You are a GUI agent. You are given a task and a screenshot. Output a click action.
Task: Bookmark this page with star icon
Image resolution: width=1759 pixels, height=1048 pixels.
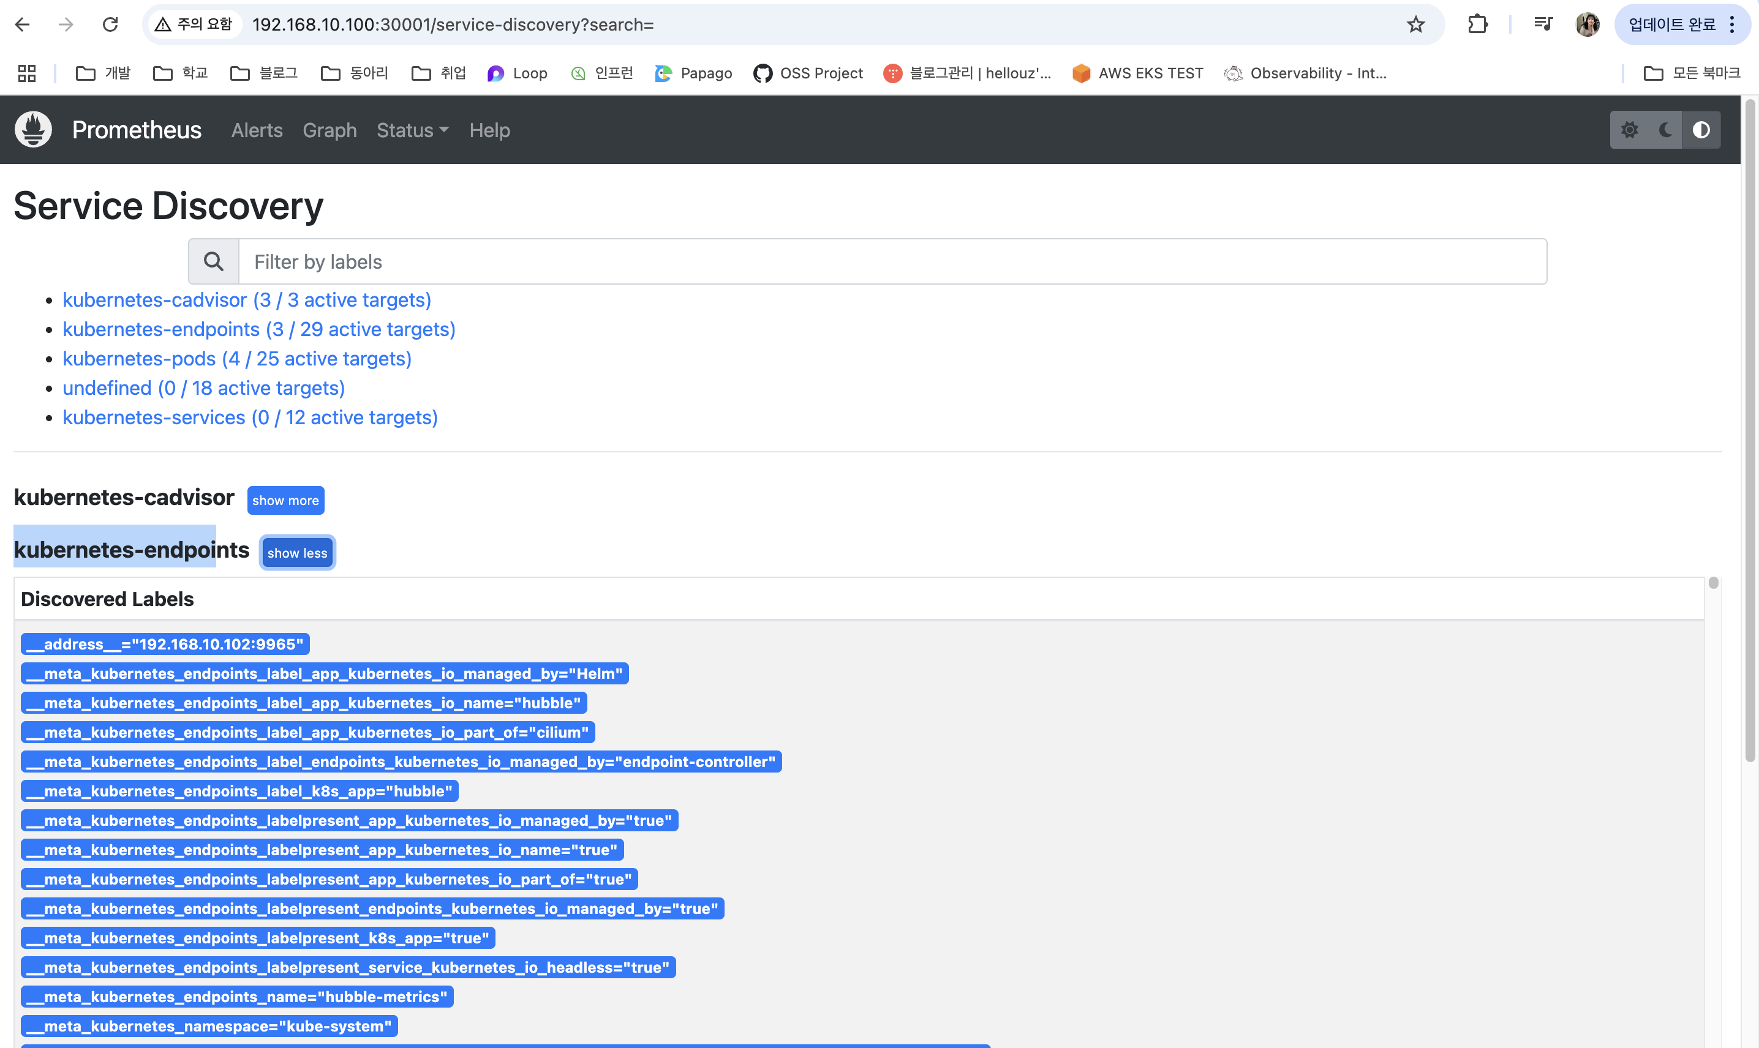click(1415, 24)
